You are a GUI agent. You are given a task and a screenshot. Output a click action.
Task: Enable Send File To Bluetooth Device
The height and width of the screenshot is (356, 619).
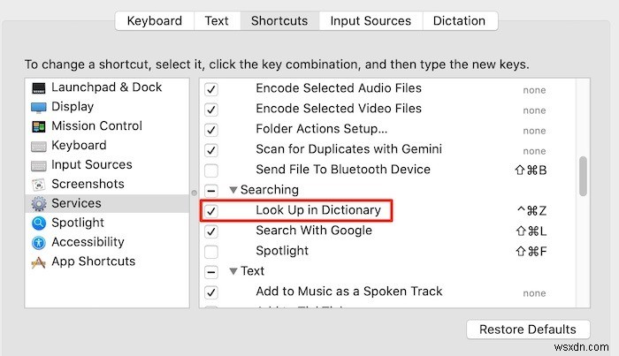211,170
